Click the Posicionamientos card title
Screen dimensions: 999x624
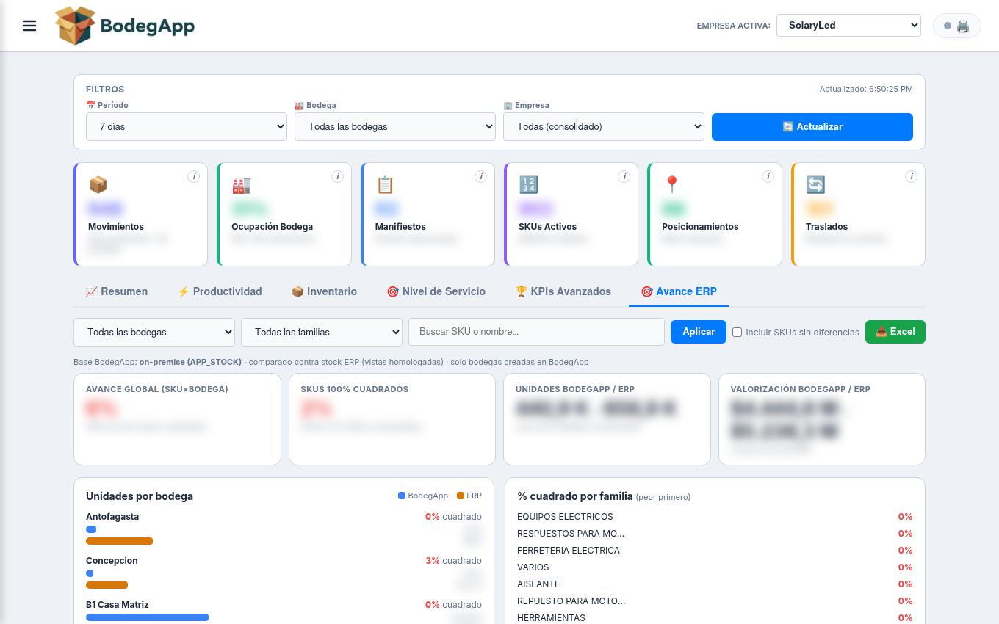pos(700,227)
